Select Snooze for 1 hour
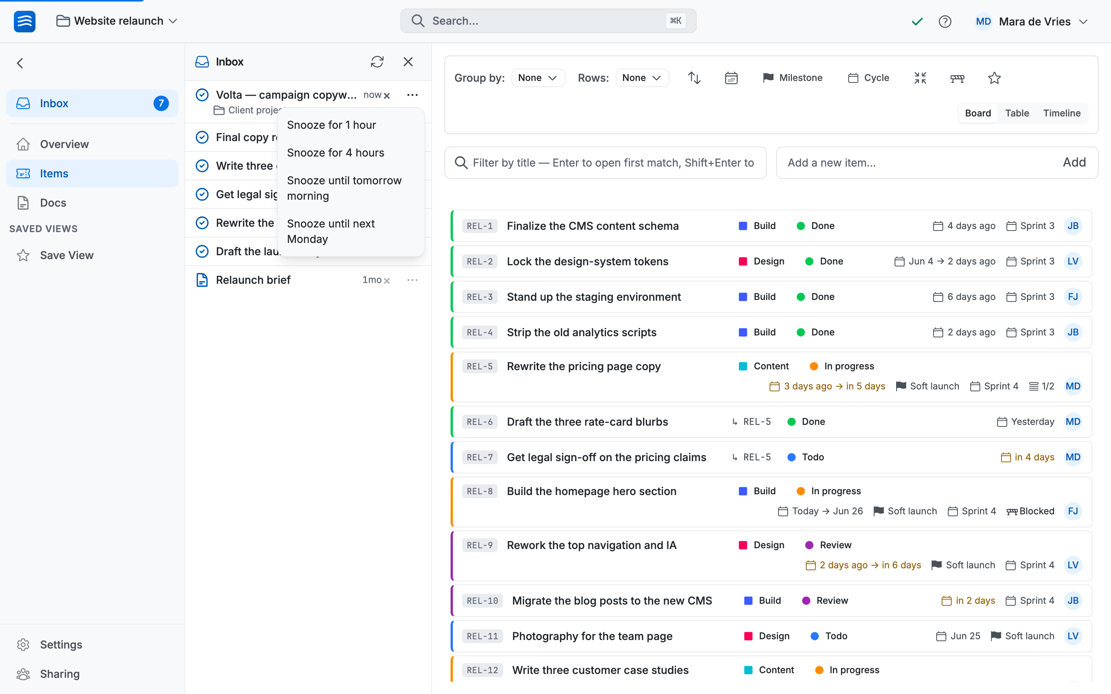The width and height of the screenshot is (1111, 694). pos(351,125)
